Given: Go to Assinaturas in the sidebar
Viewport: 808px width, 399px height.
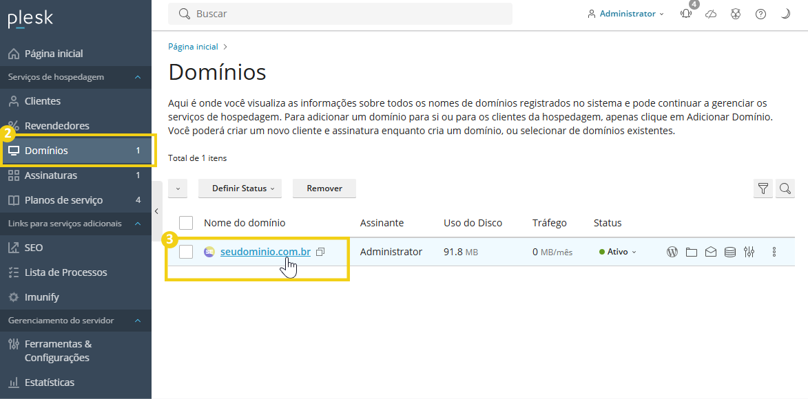Looking at the screenshot, I should tap(51, 175).
